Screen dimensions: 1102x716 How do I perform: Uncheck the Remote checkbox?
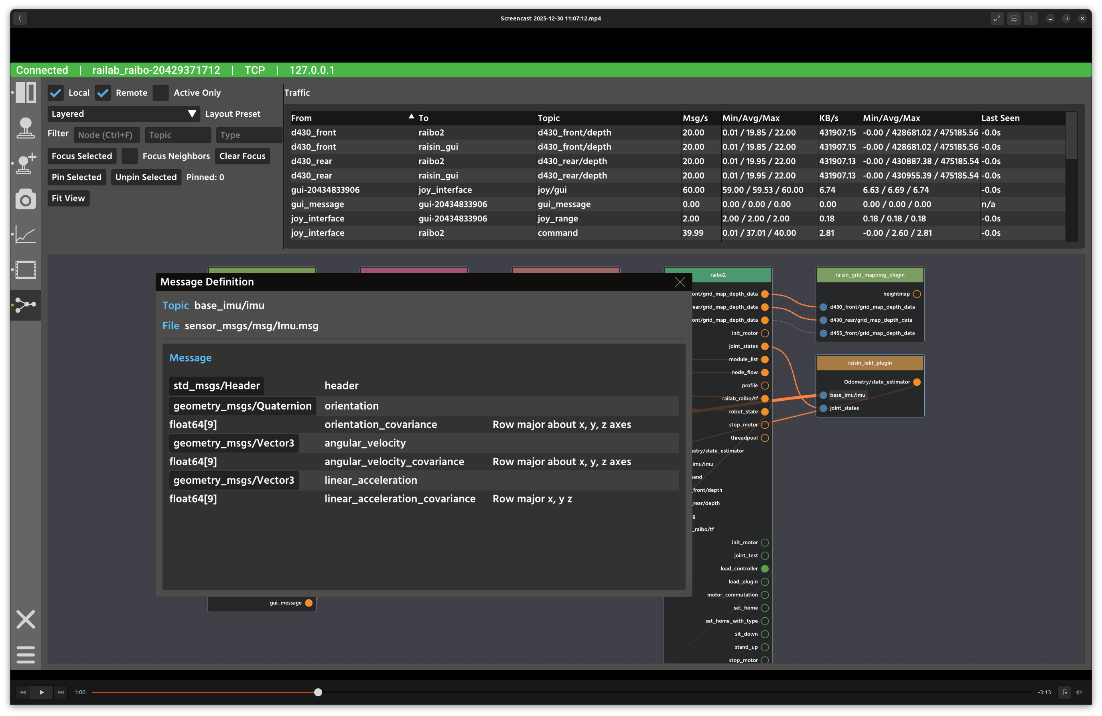click(x=103, y=93)
